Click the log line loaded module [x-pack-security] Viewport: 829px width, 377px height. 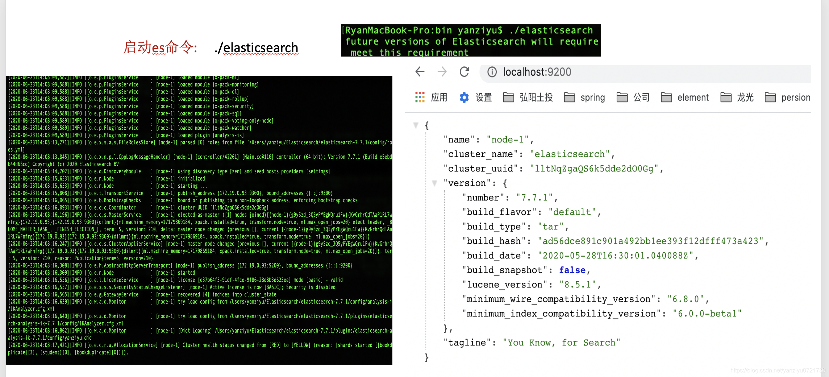(x=131, y=106)
